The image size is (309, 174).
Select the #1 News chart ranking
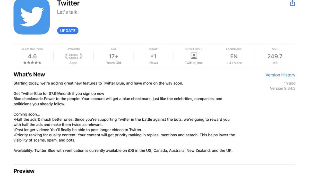coord(153,56)
